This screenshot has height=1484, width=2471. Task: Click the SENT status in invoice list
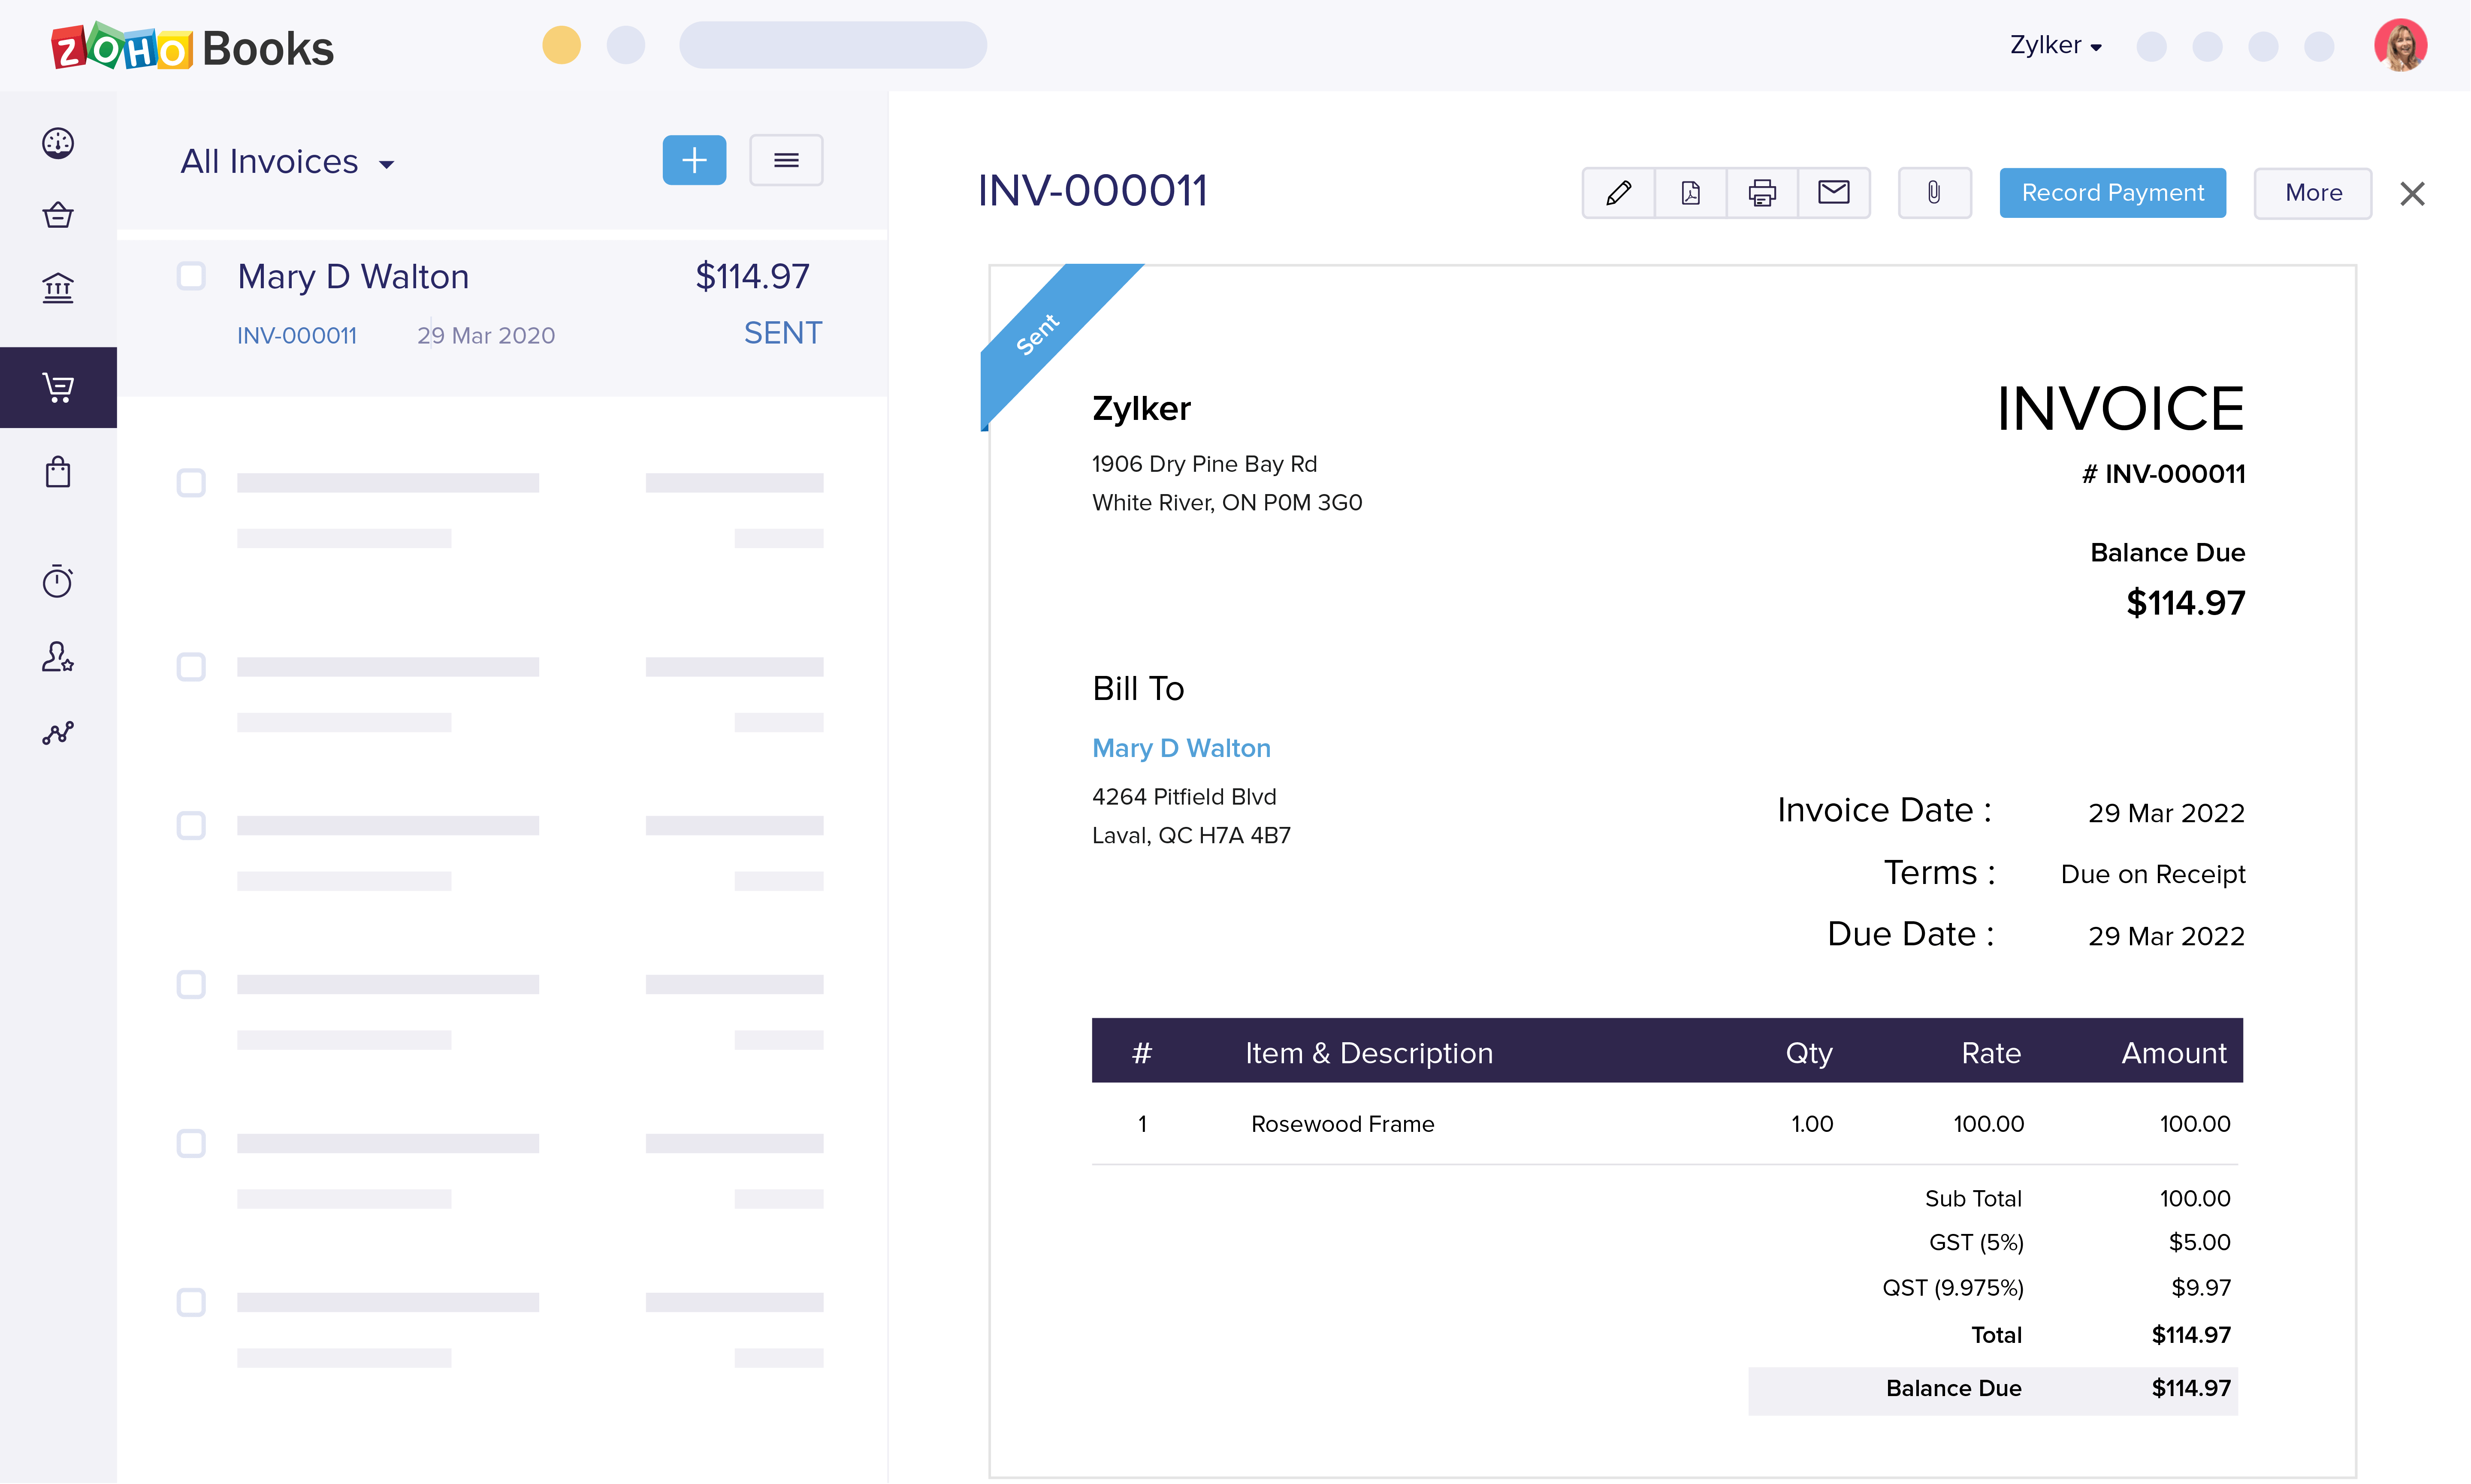pos(783,333)
